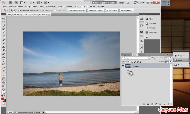
Task: Click the 'Во весь экран' button
Action: tap(111, 11)
